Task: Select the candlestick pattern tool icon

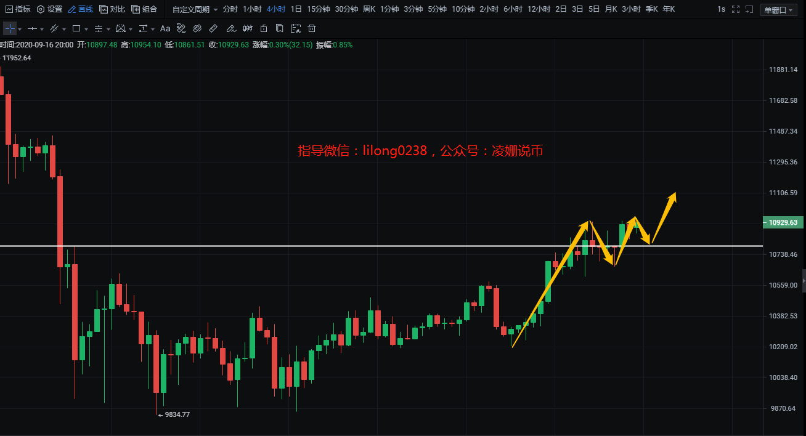Action: 247,29
